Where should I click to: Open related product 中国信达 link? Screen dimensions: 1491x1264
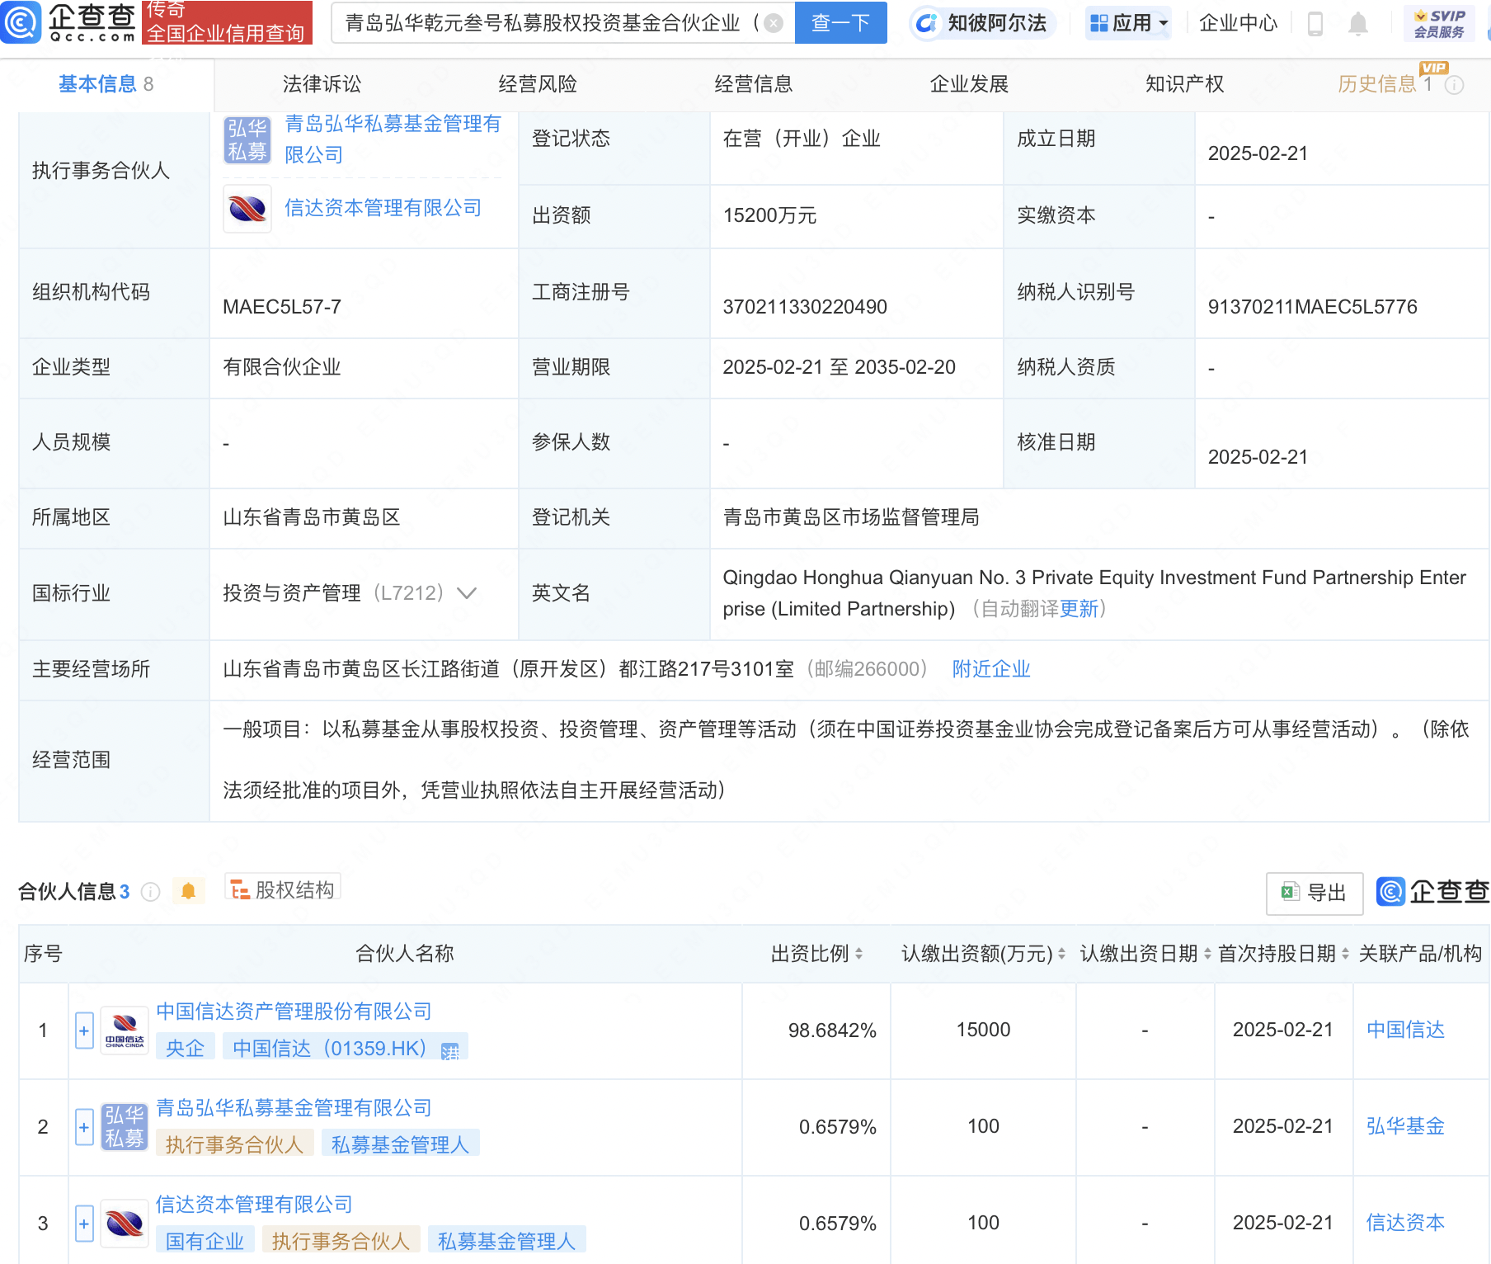pyautogui.click(x=1405, y=1030)
